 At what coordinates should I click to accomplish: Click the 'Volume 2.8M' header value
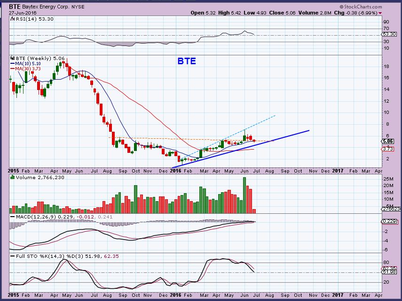tap(315, 13)
